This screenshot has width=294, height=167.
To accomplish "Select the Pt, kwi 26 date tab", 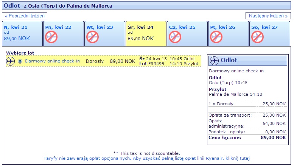I will click(x=229, y=34).
